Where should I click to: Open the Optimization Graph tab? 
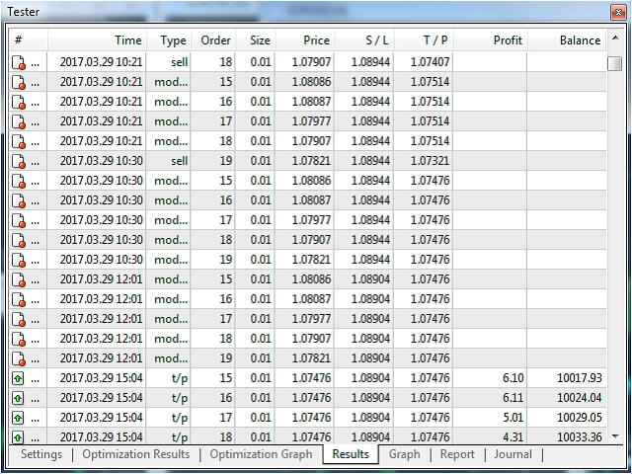(261, 454)
